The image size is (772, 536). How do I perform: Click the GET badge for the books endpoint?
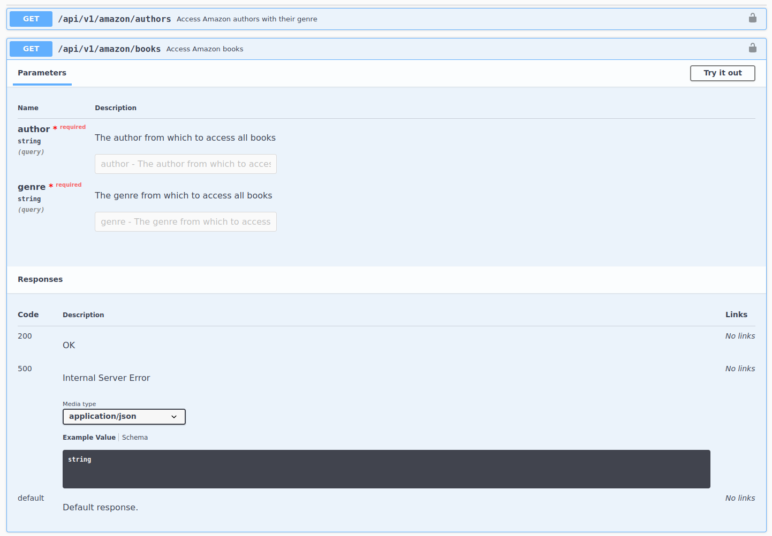pos(31,49)
